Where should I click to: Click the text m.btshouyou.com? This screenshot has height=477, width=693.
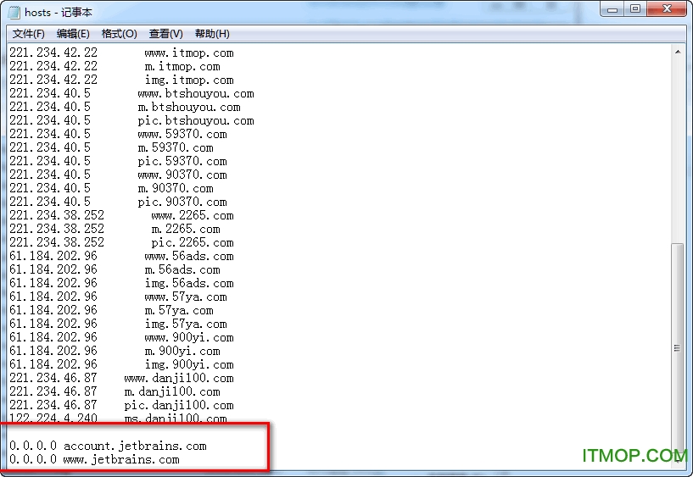coord(188,108)
